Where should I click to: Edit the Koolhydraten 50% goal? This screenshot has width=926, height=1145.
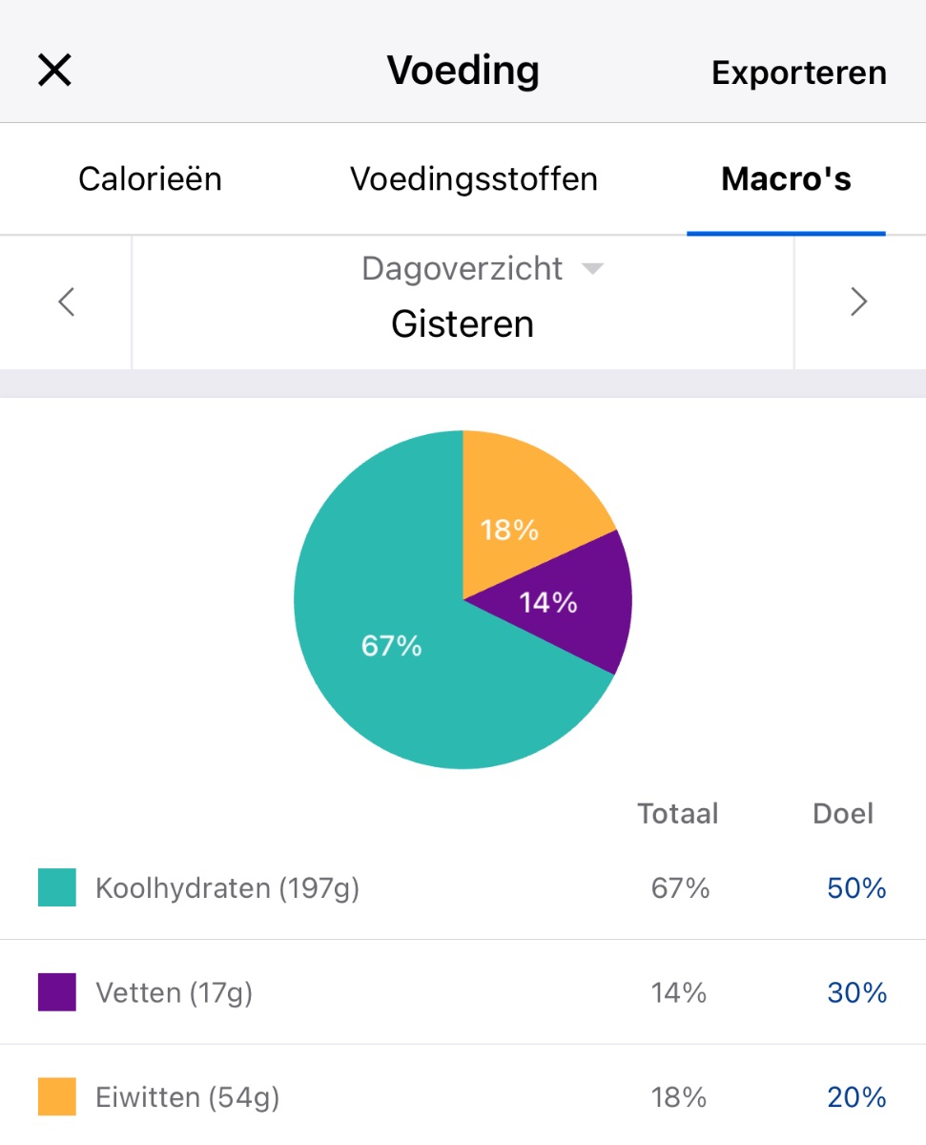click(856, 888)
